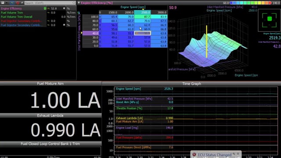Click the 3D surface plot of Engine Efficiency

point(213,49)
